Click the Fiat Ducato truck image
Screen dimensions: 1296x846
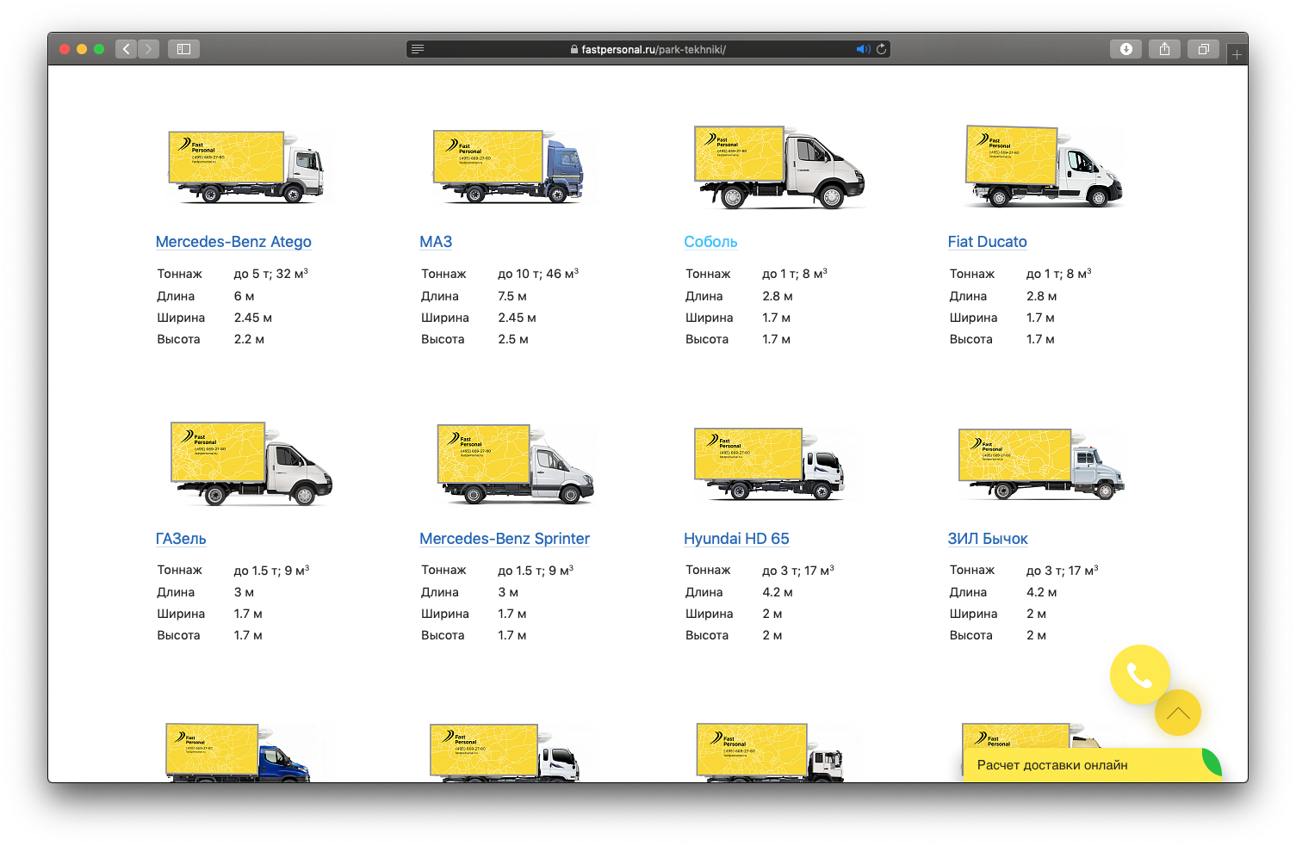pos(1044,167)
